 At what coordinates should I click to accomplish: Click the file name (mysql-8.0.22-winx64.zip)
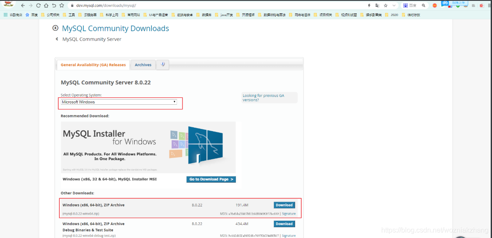pyautogui.click(x=81, y=214)
